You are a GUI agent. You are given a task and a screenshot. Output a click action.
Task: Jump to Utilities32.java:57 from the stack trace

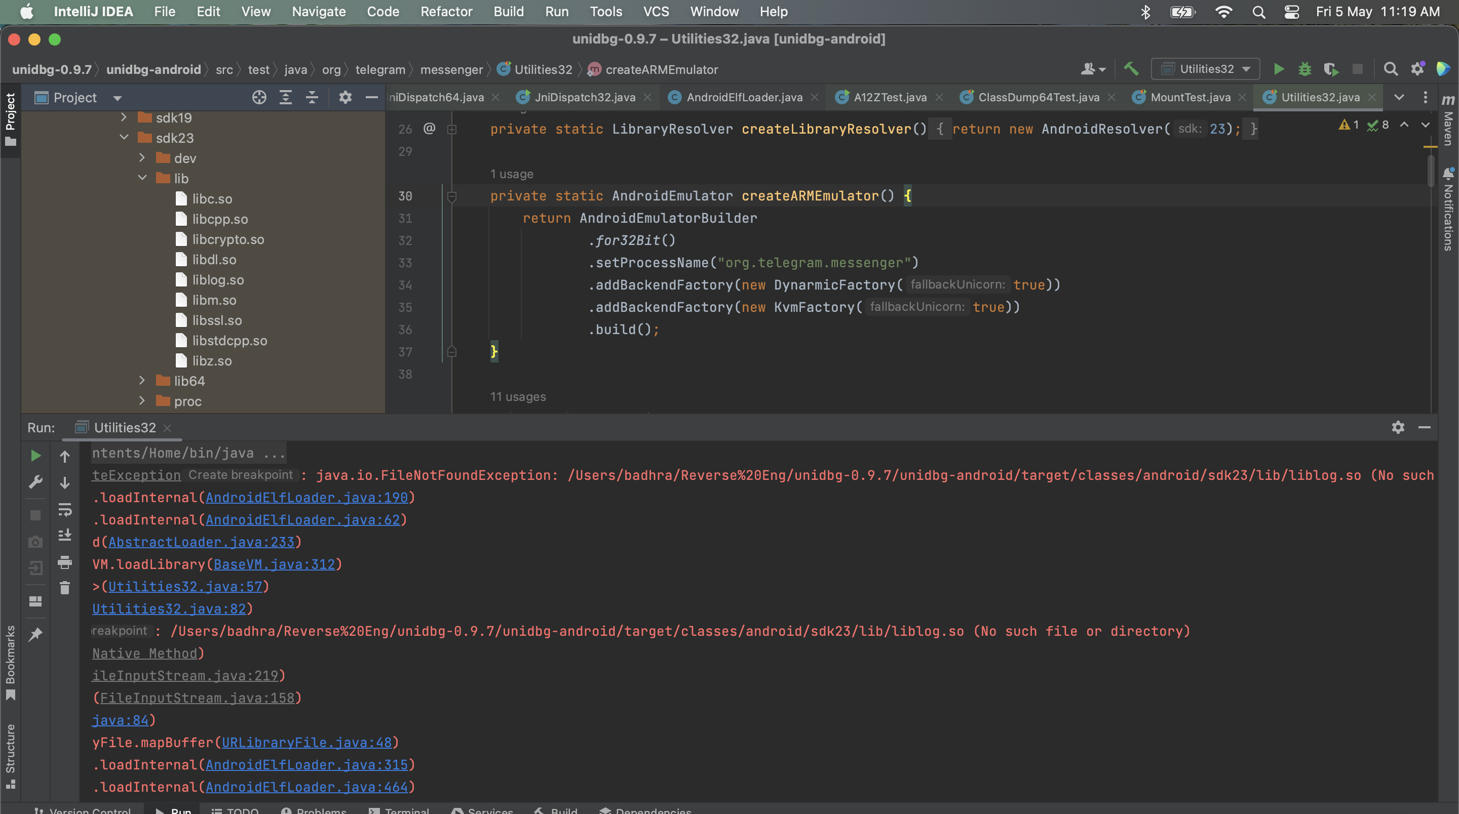coord(186,586)
